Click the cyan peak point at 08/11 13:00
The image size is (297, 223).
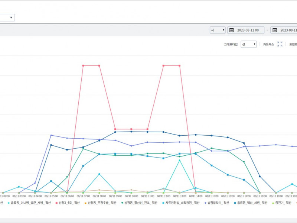(x=180, y=160)
